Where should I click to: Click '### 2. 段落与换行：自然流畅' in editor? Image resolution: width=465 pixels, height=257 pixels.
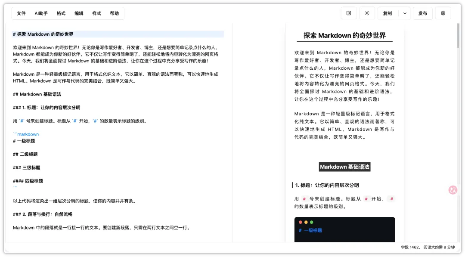43,214
